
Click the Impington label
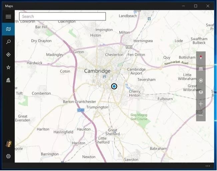104,30
